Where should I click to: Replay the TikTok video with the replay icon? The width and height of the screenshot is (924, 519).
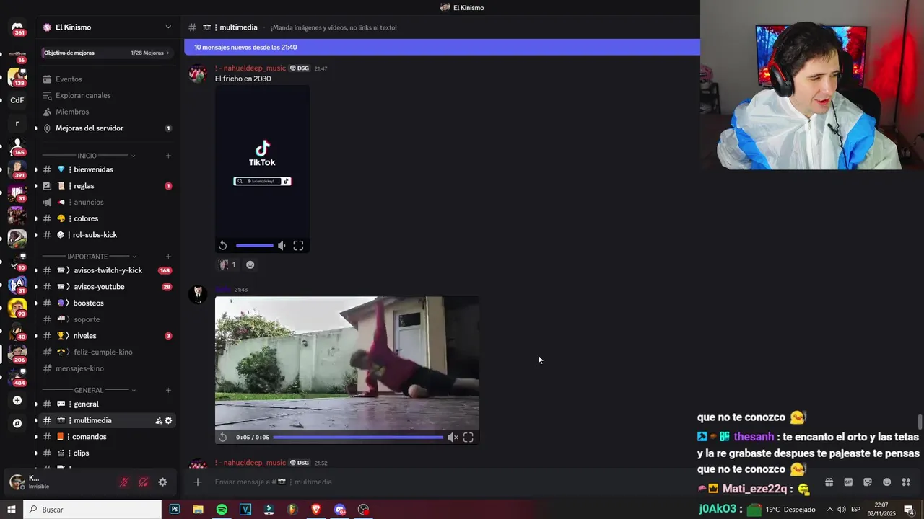(x=223, y=246)
